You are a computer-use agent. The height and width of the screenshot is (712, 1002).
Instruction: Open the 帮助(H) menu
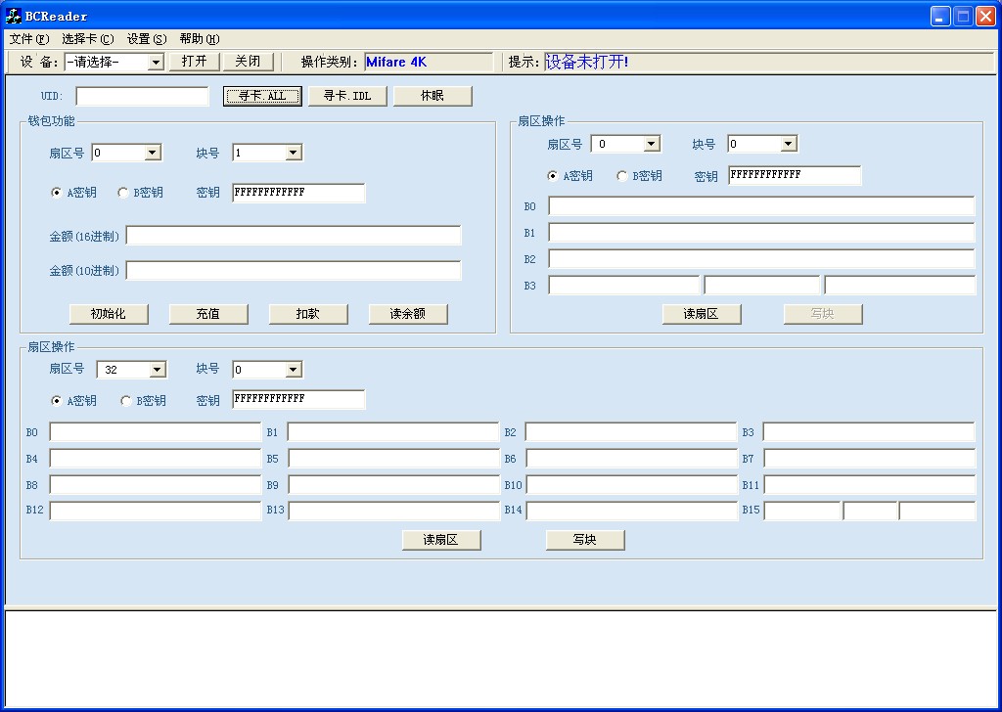point(200,39)
